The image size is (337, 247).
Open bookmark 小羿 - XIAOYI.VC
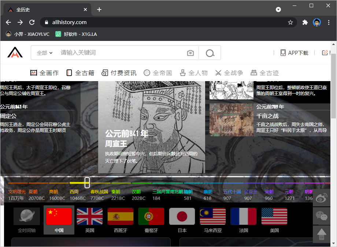(27, 34)
